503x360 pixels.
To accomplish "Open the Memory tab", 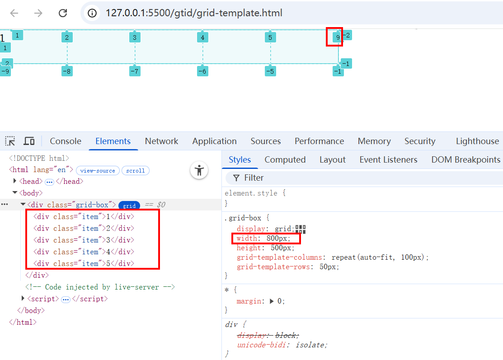I will click(374, 141).
